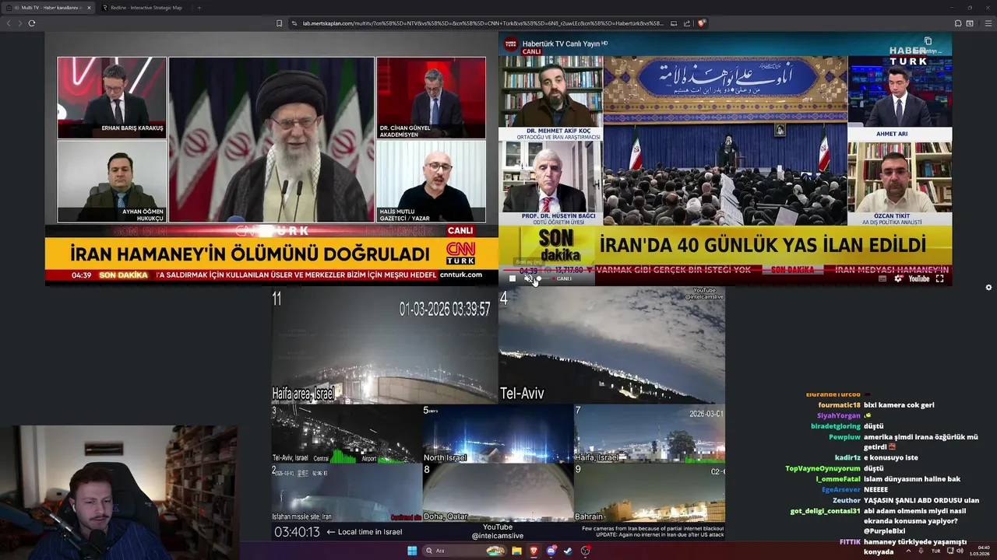Select Haifa area Israel camera feed
997x560 pixels.
click(x=385, y=346)
